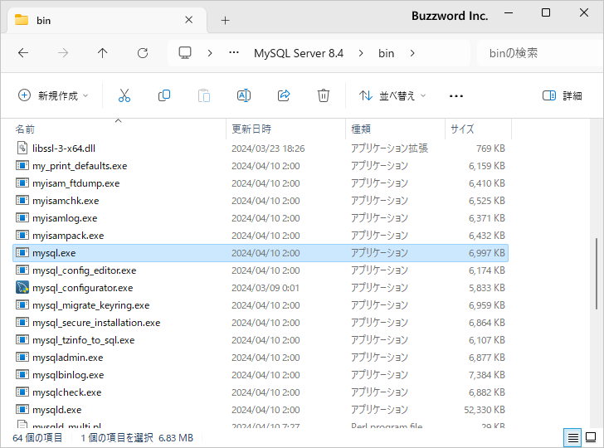
Task: Open the 新規作成 dropdown menu
Action: 54,95
